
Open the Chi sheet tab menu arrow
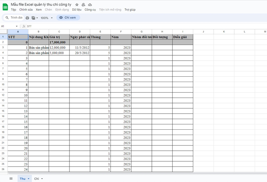(x=42, y=179)
